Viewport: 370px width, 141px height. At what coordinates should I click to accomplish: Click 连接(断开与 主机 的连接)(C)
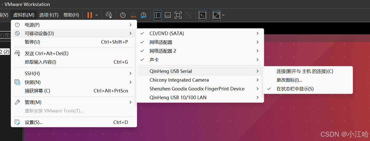(x=308, y=71)
